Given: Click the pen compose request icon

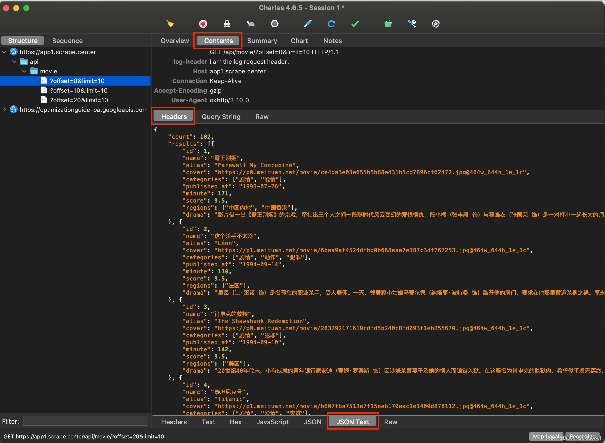Looking at the screenshot, I should [x=308, y=24].
